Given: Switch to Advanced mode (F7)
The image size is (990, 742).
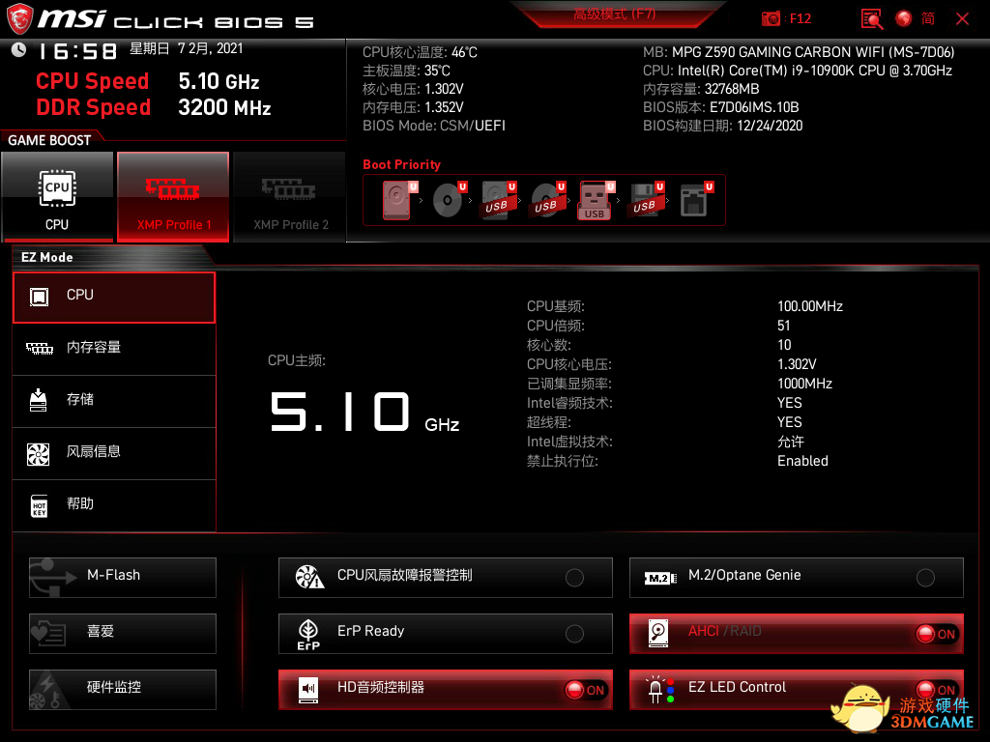Looking at the screenshot, I should 614,14.
